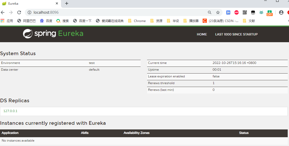Open the 爱词霸在线词典 bookmark
The image size is (289, 146).
coord(110,21)
